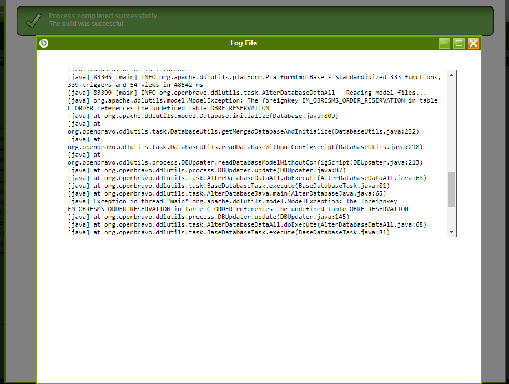509x384 pixels.
Task: Click 'The build was successful' message text
Action: (x=86, y=24)
